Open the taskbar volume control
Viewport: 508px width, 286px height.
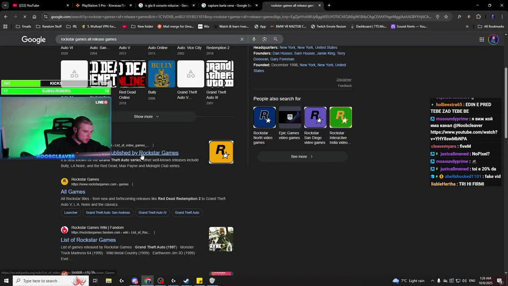pyautogui.click(x=464, y=281)
